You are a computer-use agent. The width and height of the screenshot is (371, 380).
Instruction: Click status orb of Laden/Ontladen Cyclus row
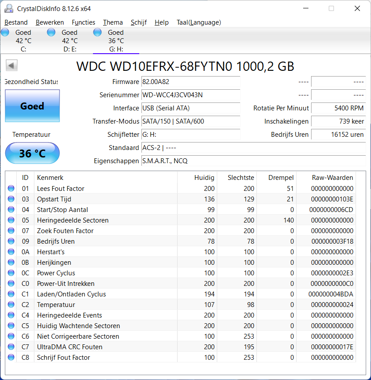11,294
